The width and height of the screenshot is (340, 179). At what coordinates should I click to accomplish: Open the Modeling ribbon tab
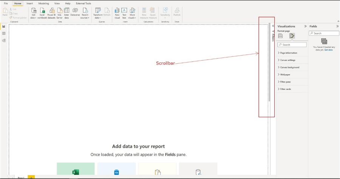43,3
